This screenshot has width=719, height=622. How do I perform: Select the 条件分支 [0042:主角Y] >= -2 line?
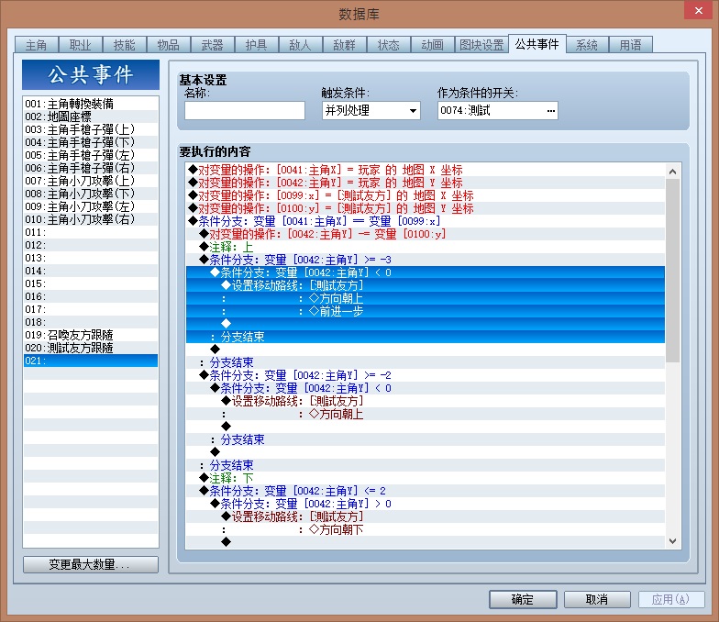[x=426, y=375]
